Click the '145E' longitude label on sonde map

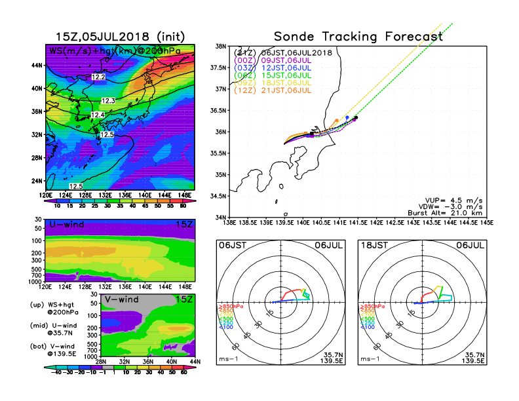[486, 223]
